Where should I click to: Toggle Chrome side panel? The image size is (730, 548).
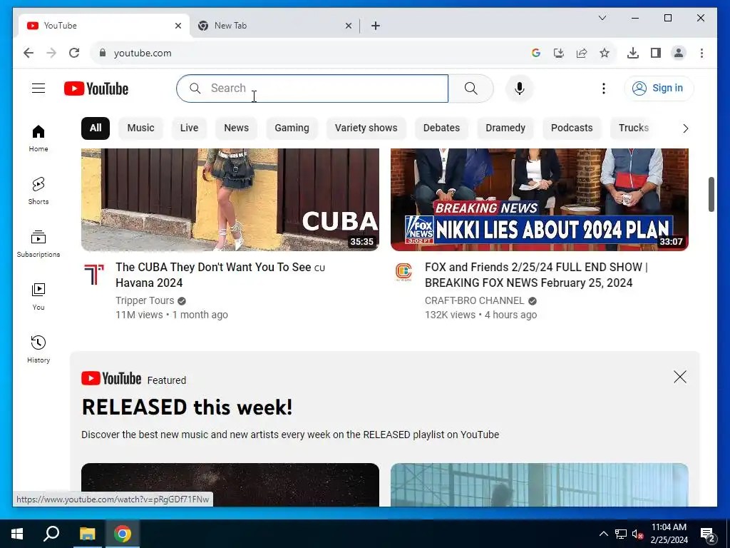pyautogui.click(x=656, y=53)
